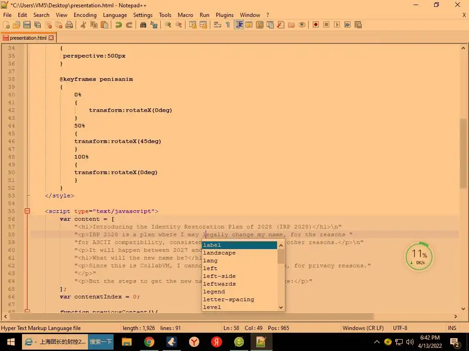Open the Edit menu

point(22,15)
